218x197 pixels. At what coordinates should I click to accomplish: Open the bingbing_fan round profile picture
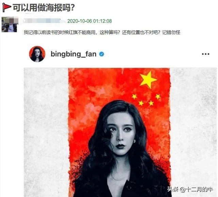[x=37, y=54]
